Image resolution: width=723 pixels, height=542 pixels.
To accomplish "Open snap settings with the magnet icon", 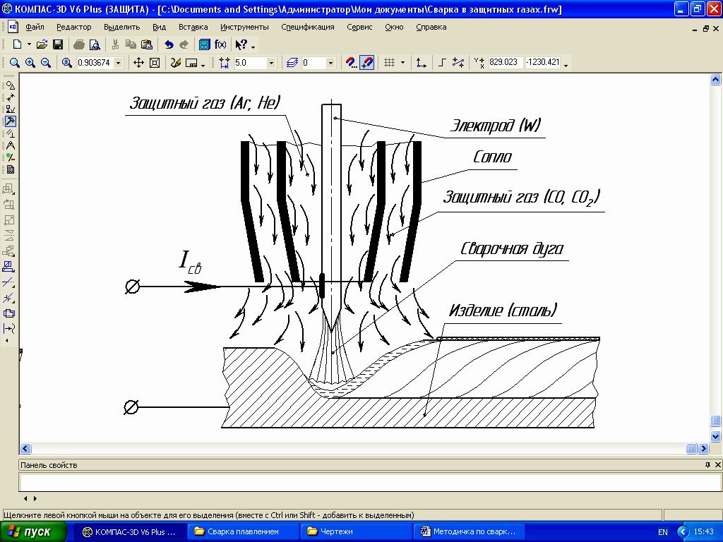I will [352, 62].
